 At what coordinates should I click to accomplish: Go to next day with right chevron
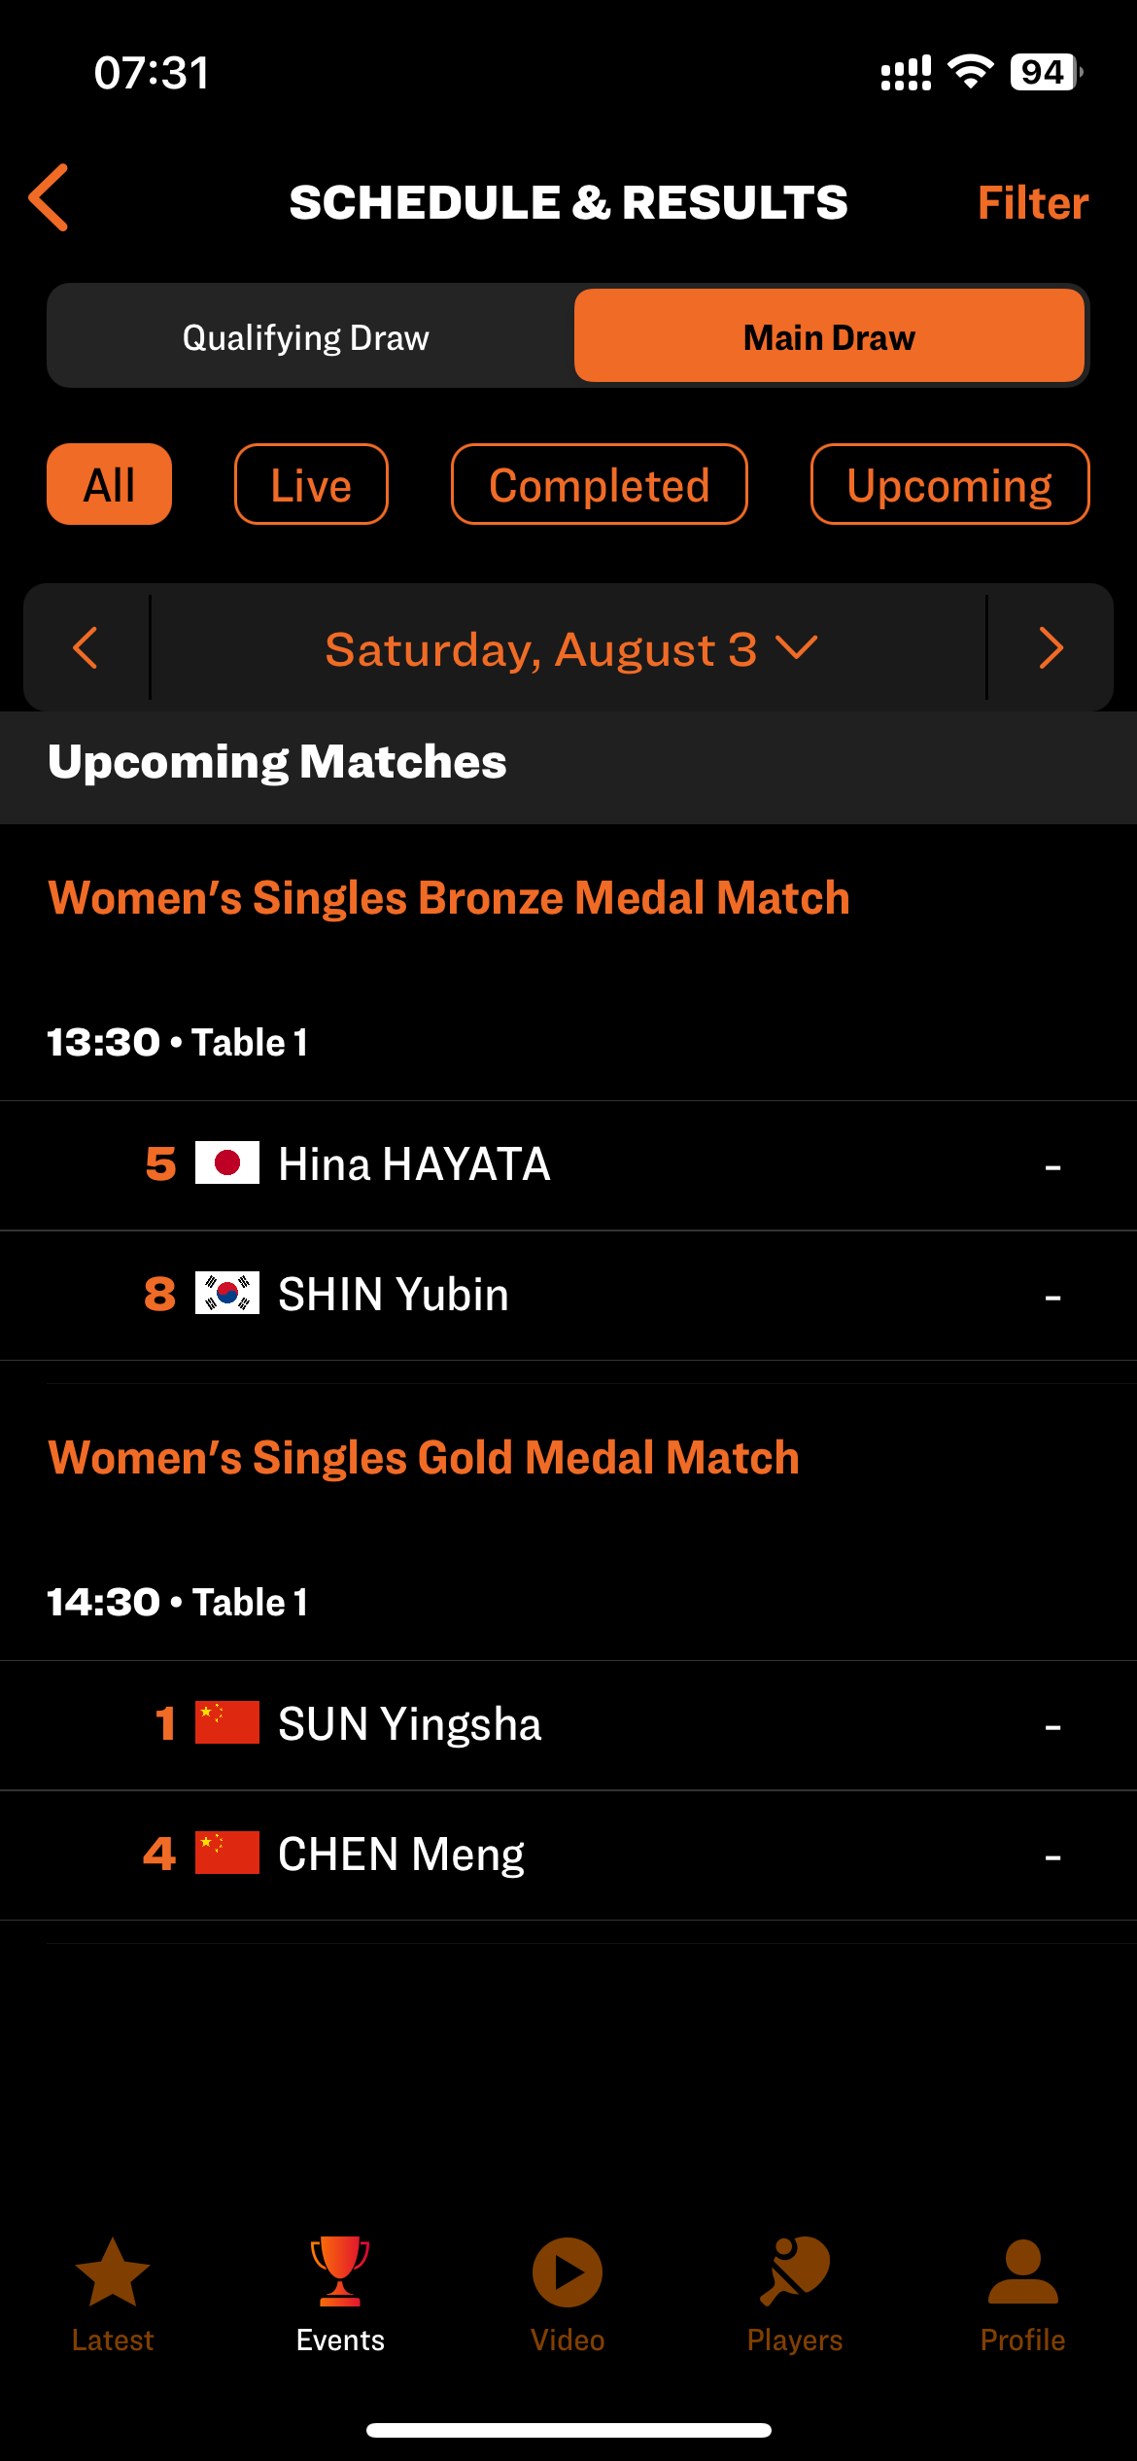click(1051, 647)
